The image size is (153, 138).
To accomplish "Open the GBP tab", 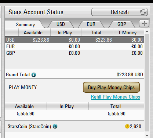I will click(122, 24).
